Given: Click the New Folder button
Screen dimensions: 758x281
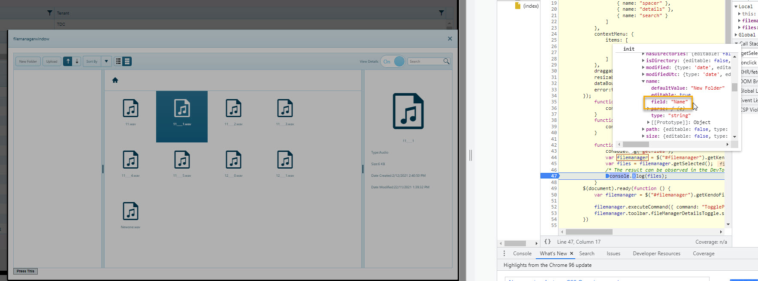Looking at the screenshot, I should coord(28,61).
